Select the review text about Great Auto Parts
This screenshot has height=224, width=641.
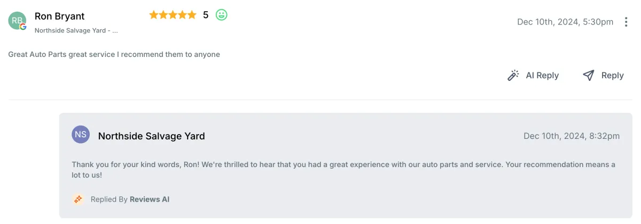click(x=114, y=54)
